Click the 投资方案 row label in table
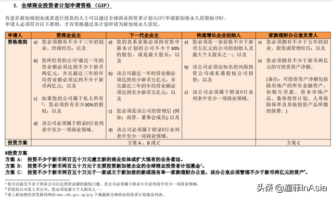The width and height of the screenshot is (333, 198). (x=17, y=143)
